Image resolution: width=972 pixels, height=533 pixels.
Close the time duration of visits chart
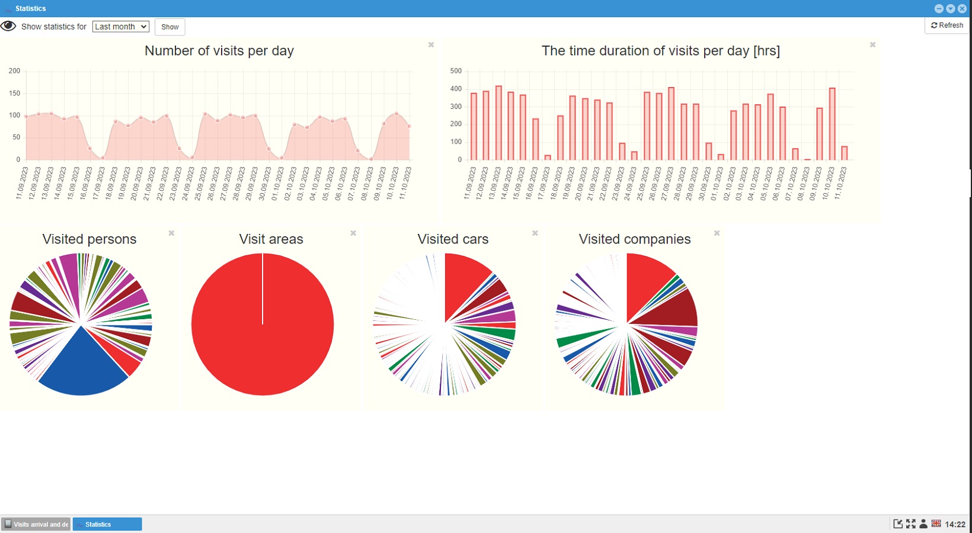tap(872, 45)
